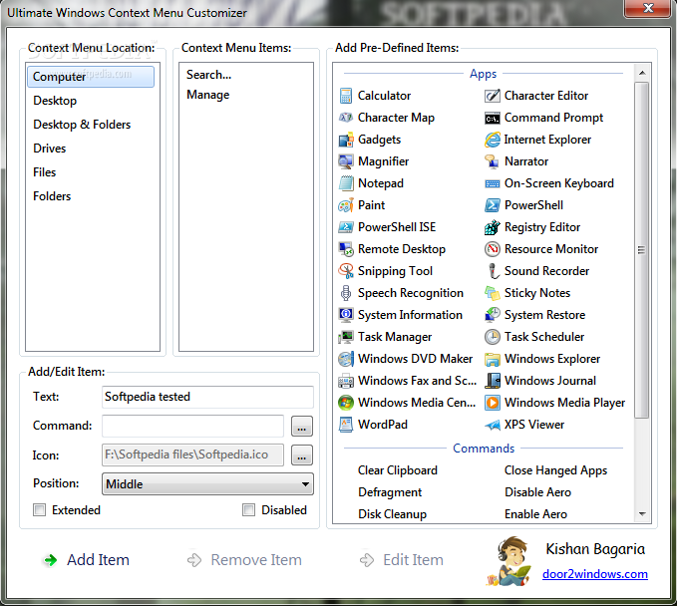Click the empty Command input field

(193, 426)
